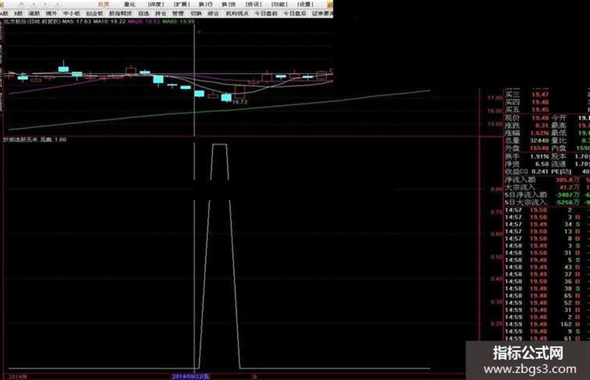Open the 资讯 menu

253,4
